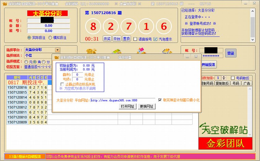The height and width of the screenshot is (161, 260).
Task: Increase the 倍数加倍 spinner value
Action: click(x=224, y=77)
